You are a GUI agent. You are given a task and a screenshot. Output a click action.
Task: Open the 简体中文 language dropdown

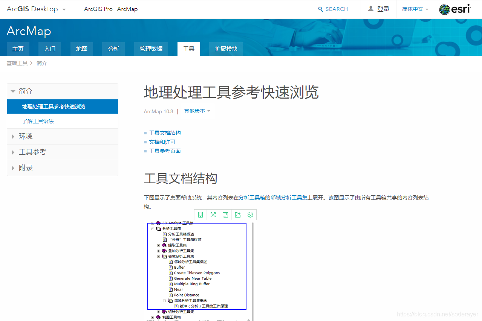(415, 9)
